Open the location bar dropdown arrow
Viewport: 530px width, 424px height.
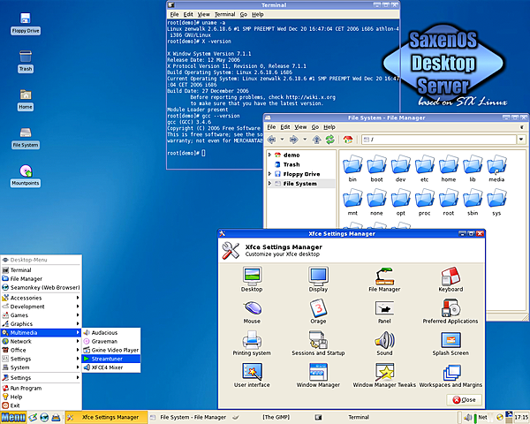521,140
